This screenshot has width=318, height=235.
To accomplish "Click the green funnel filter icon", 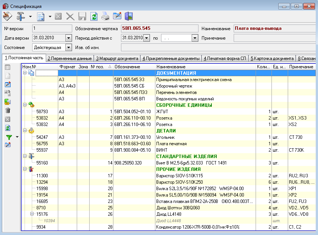I will pyautogui.click(x=9, y=137).
